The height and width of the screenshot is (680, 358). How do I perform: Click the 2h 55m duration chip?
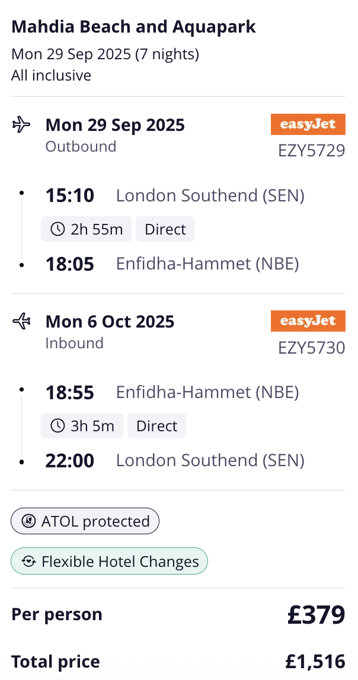pos(86,229)
